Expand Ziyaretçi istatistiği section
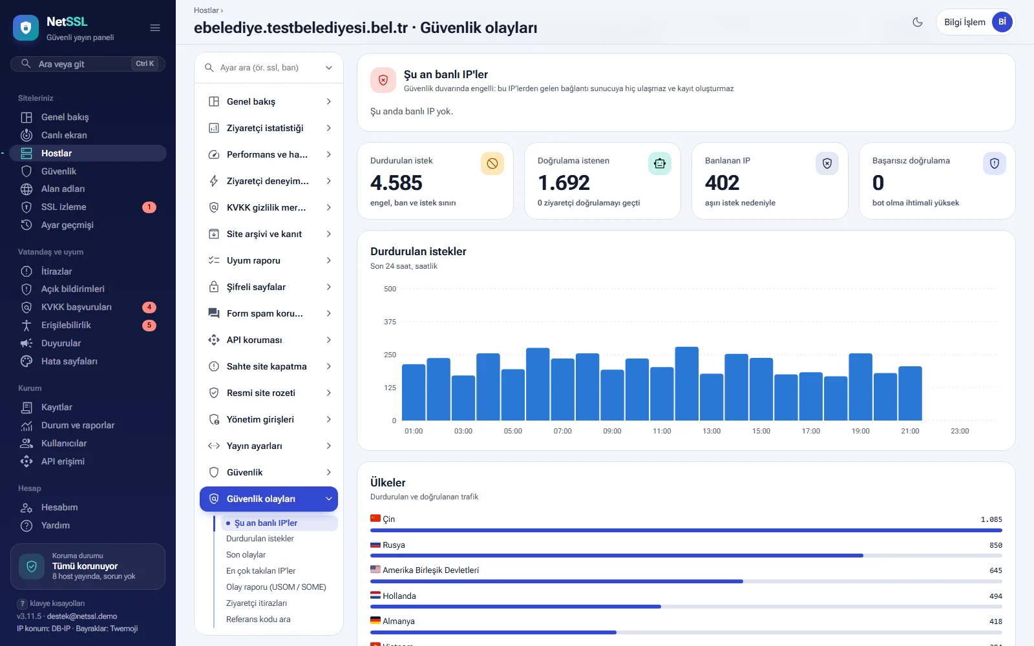The image size is (1034, 646). [269, 128]
